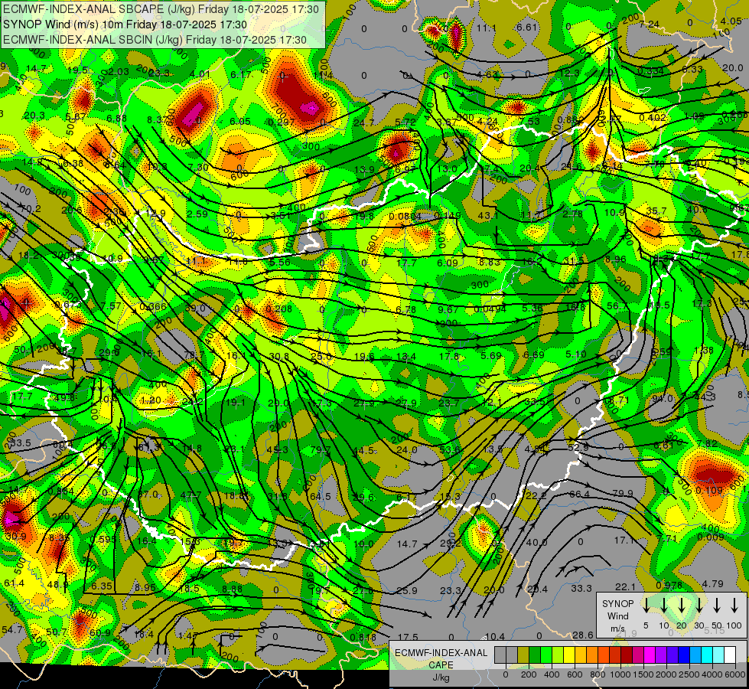
Task: Click the 'ECMWF-INDEX-ANAL CAPE J/kg' legend caption
Action: (441, 665)
